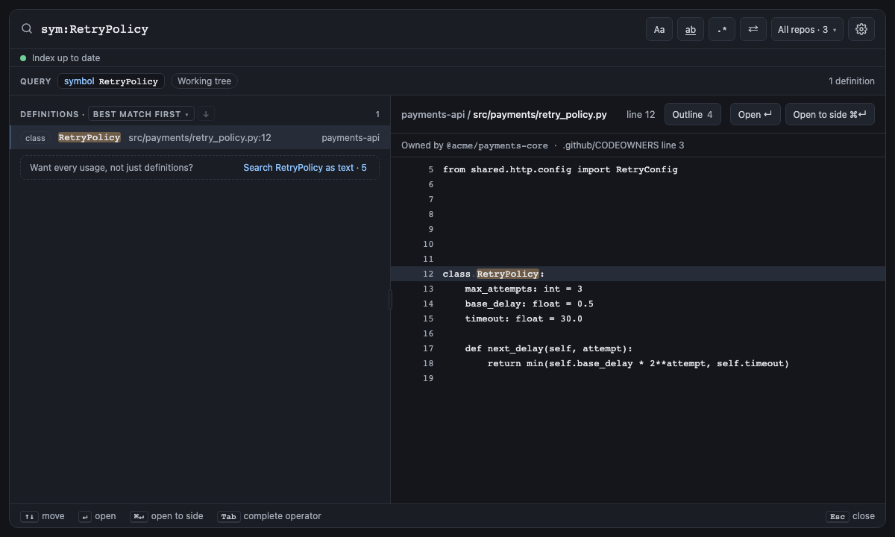Toggle regular expression mode (.*)

[x=722, y=29]
